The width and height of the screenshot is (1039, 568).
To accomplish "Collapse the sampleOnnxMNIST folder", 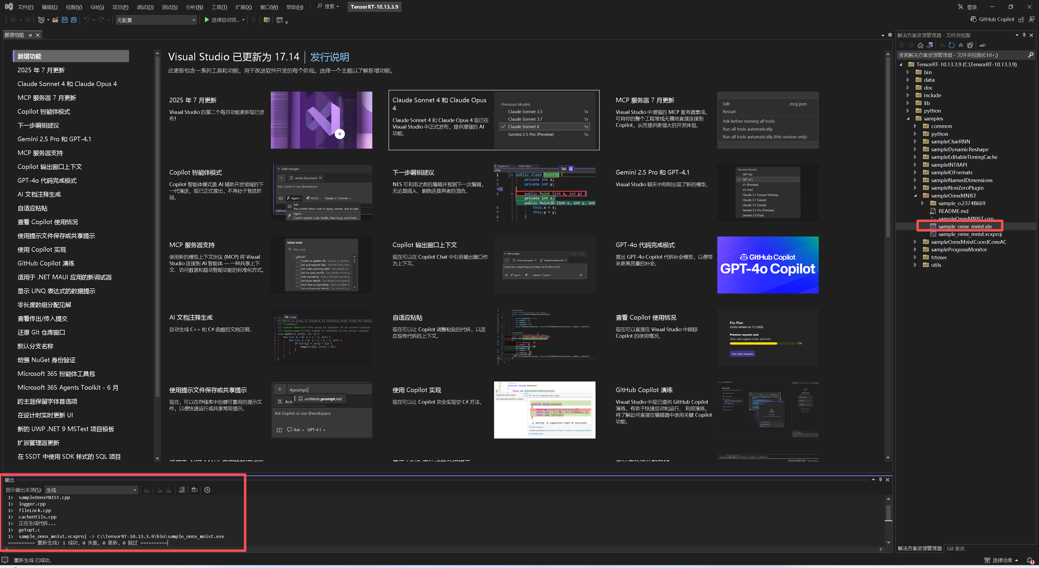I will [916, 196].
